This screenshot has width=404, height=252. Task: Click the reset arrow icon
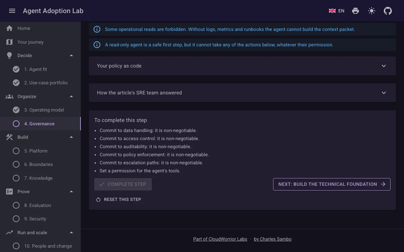(x=98, y=200)
